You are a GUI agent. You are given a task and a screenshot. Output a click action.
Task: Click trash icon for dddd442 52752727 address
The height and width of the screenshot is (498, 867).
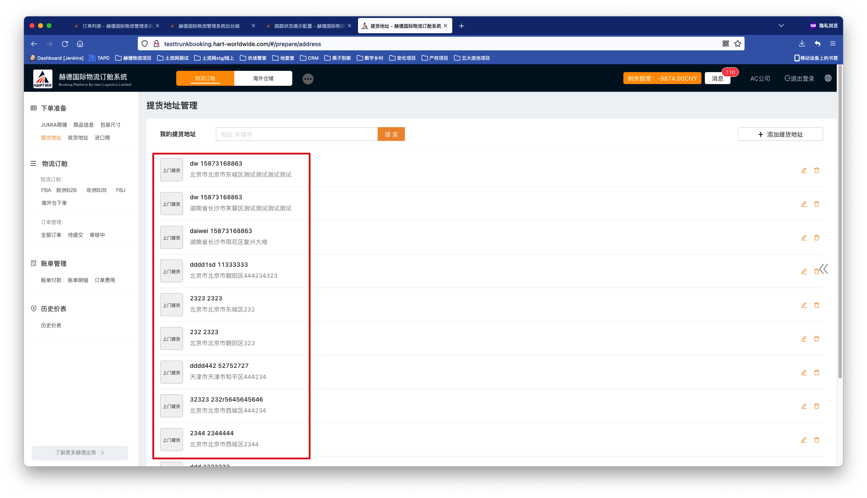(x=817, y=373)
